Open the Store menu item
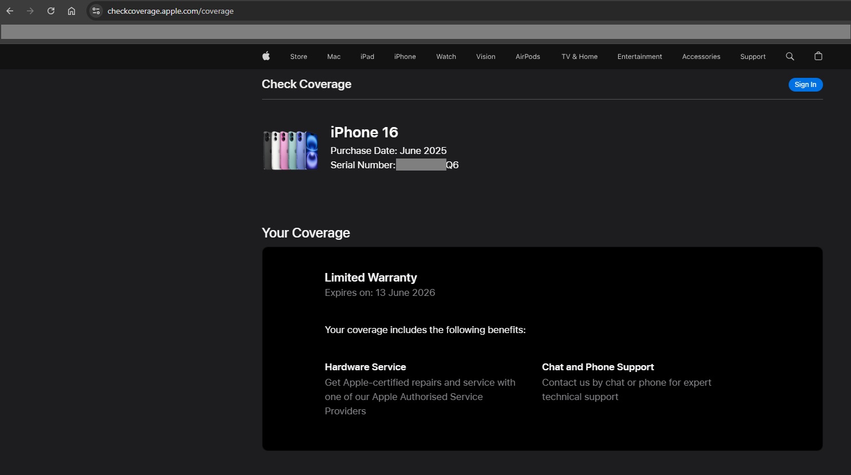Image resolution: width=851 pixels, height=475 pixels. [x=299, y=57]
